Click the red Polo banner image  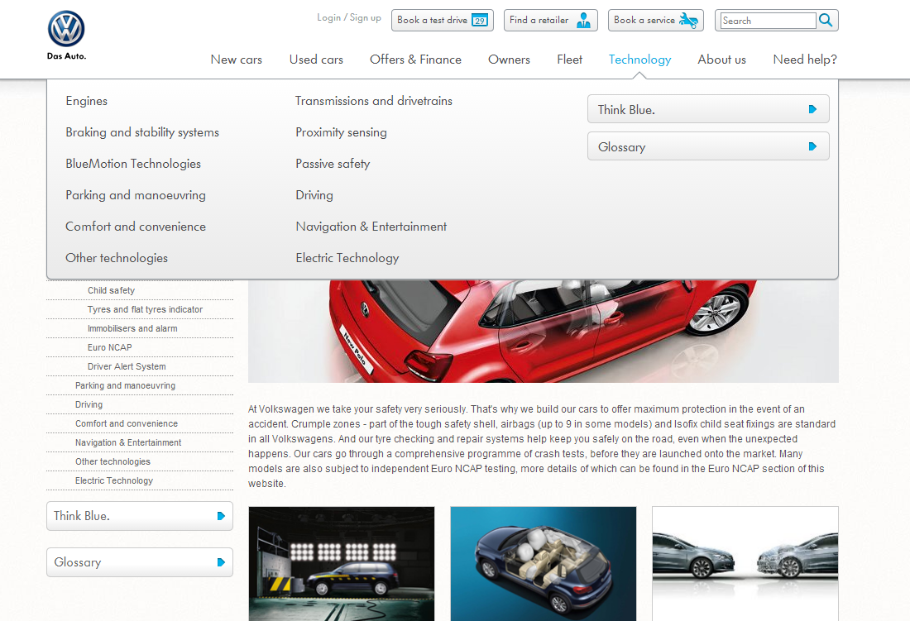click(544, 331)
